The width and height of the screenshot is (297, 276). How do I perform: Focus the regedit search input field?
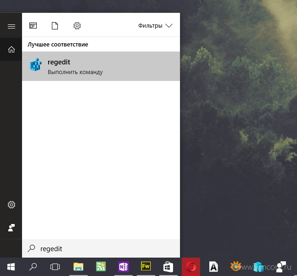coord(101,248)
